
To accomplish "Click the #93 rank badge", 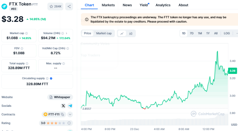I will click(14, 9).
